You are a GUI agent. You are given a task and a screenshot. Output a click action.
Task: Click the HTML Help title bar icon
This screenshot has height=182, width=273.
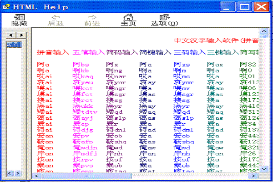pyautogui.click(x=6, y=7)
